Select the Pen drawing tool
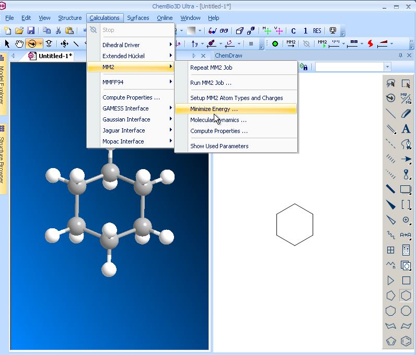The image size is (416, 355). (x=406, y=144)
